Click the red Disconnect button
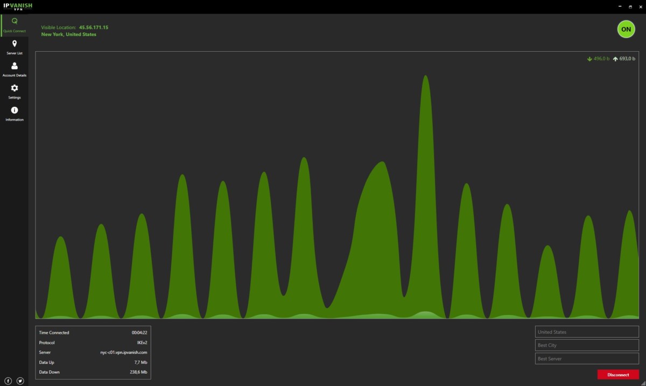 618,374
